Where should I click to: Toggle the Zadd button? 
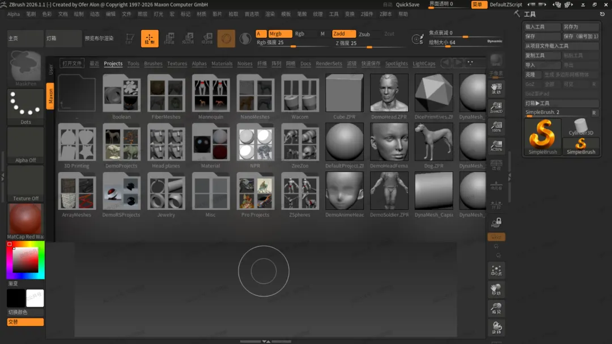[x=343, y=34]
